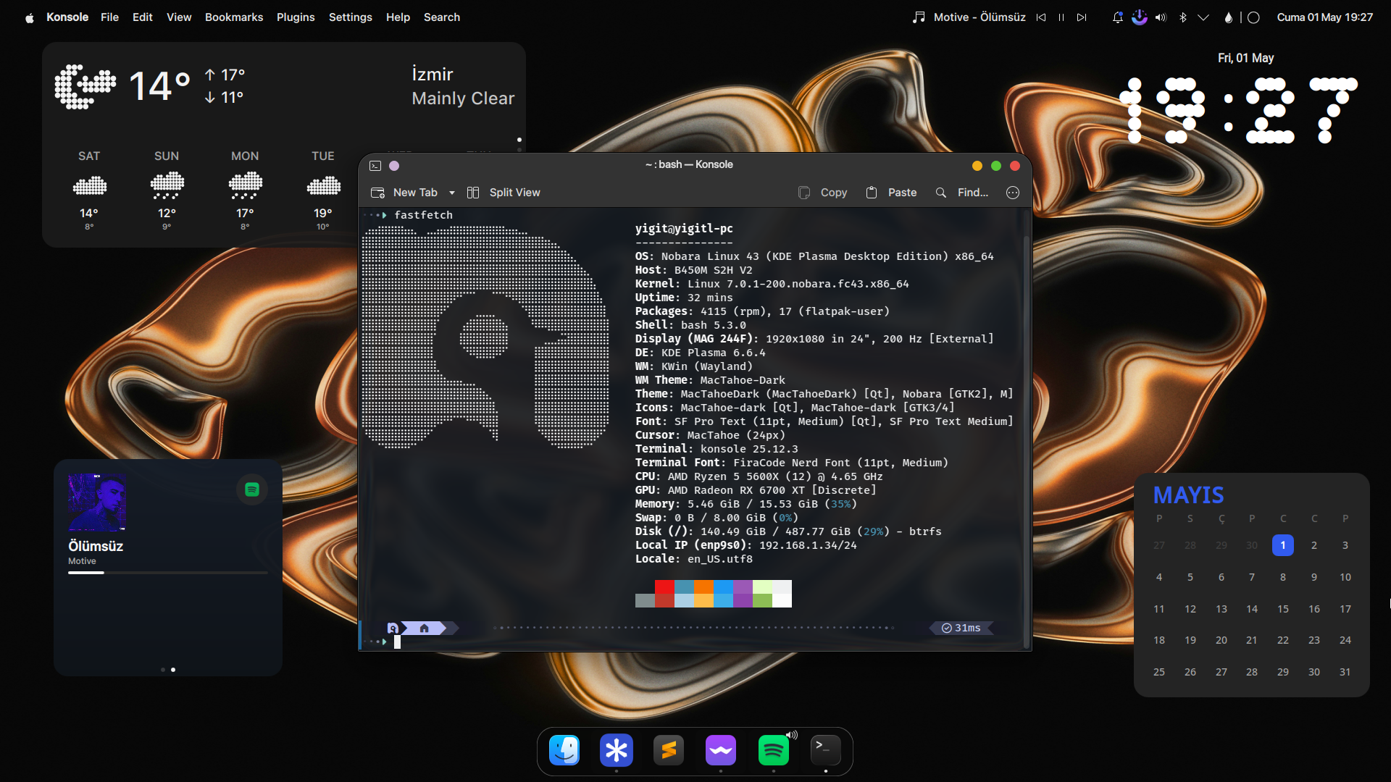
Task: Open the Apple logo menu
Action: [30, 17]
